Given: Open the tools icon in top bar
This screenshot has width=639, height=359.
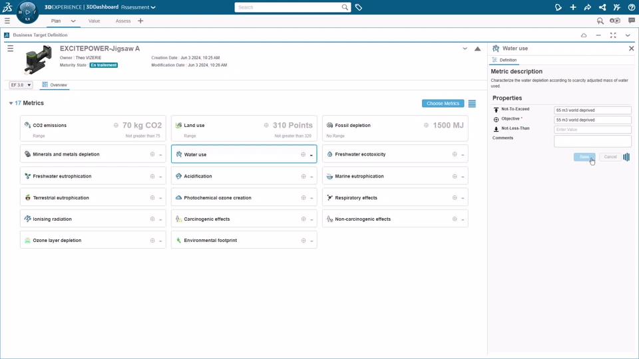Looking at the screenshot, I should coord(617,7).
